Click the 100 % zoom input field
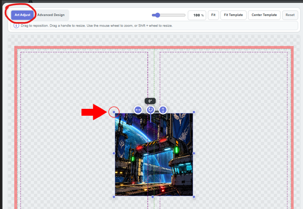This screenshot has height=209, width=303. pyautogui.click(x=197, y=15)
